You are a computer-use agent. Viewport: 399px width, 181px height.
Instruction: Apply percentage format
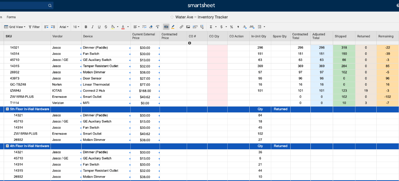(231, 27)
